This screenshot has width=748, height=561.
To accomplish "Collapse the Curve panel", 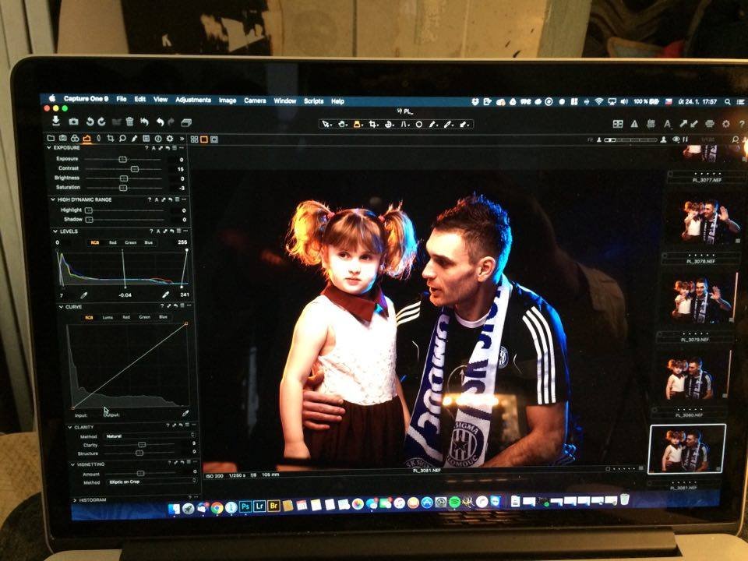I will point(61,307).
